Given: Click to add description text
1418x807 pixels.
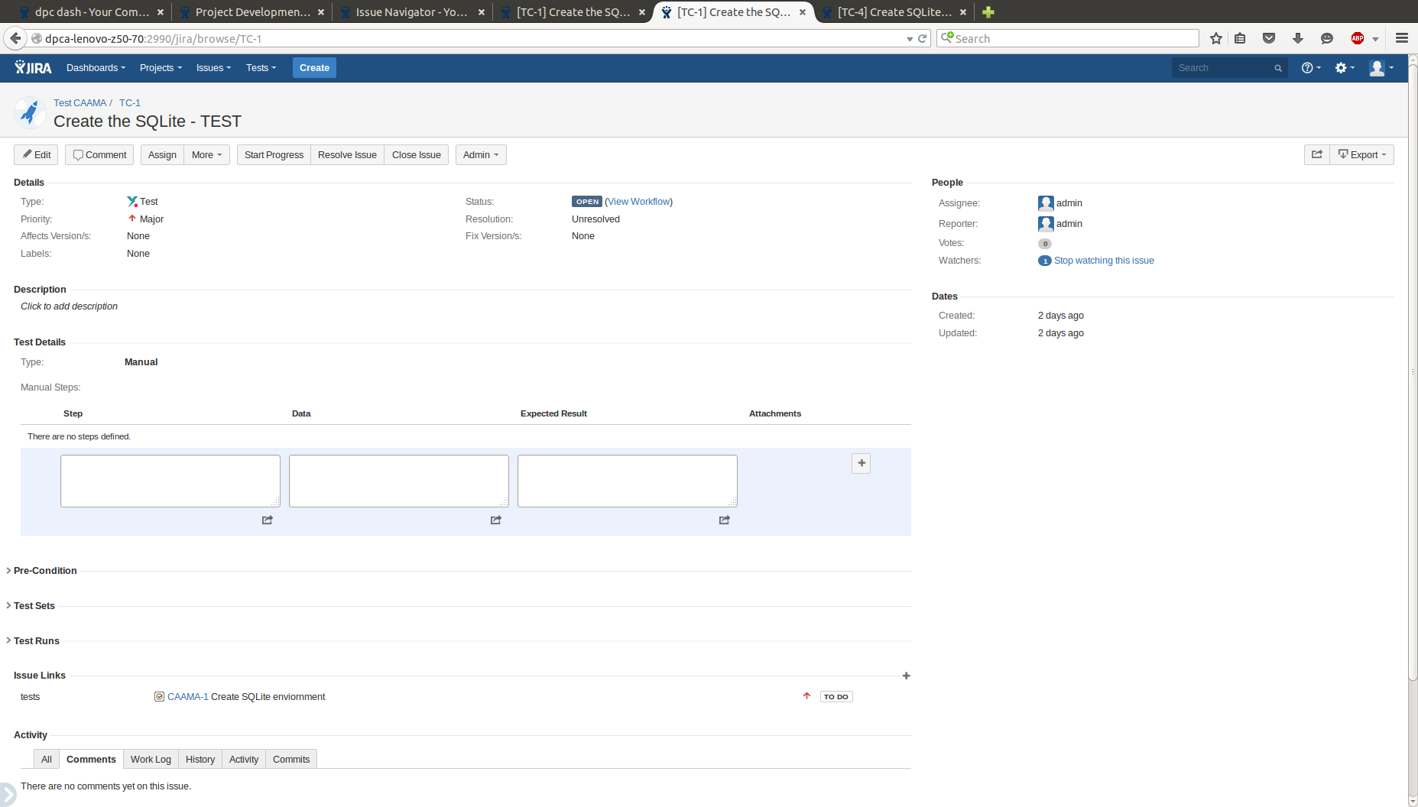Looking at the screenshot, I should [69, 306].
